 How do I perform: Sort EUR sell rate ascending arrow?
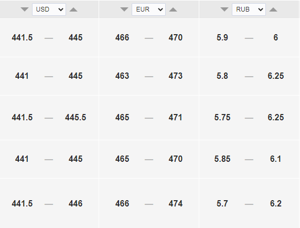pos(173,9)
